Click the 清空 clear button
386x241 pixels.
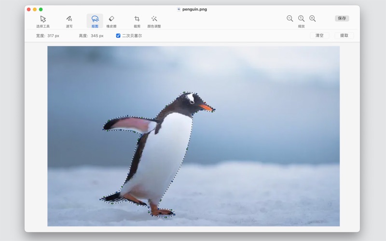tap(319, 36)
